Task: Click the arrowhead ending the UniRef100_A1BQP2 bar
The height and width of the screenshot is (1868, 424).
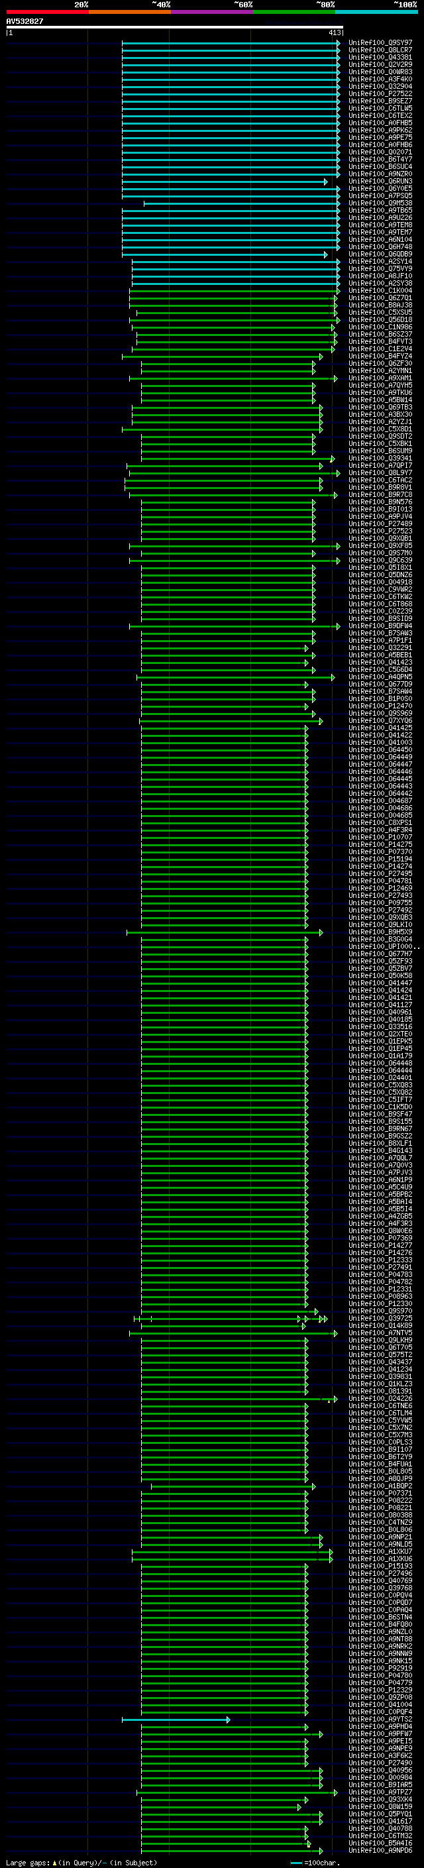Action: point(314,1486)
